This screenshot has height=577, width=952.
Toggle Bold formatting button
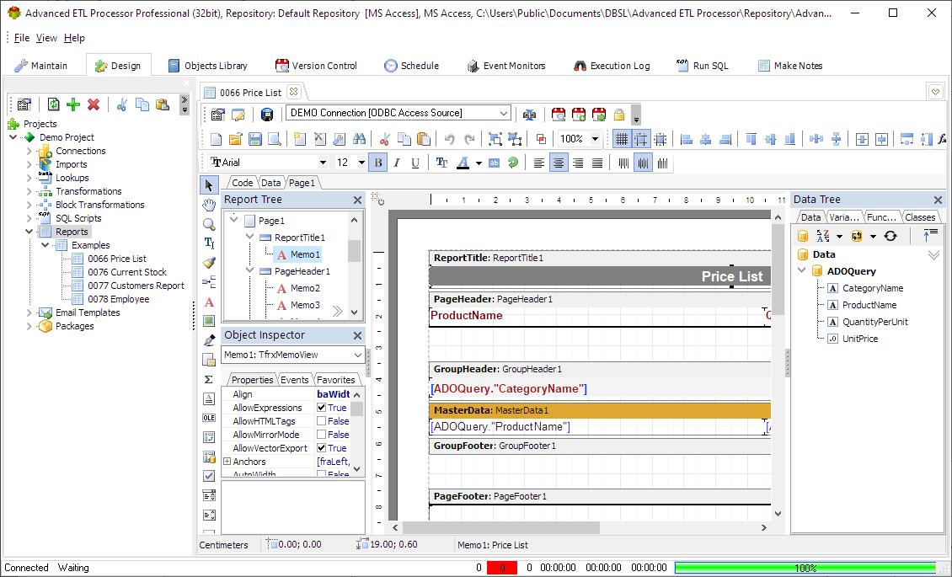[377, 163]
